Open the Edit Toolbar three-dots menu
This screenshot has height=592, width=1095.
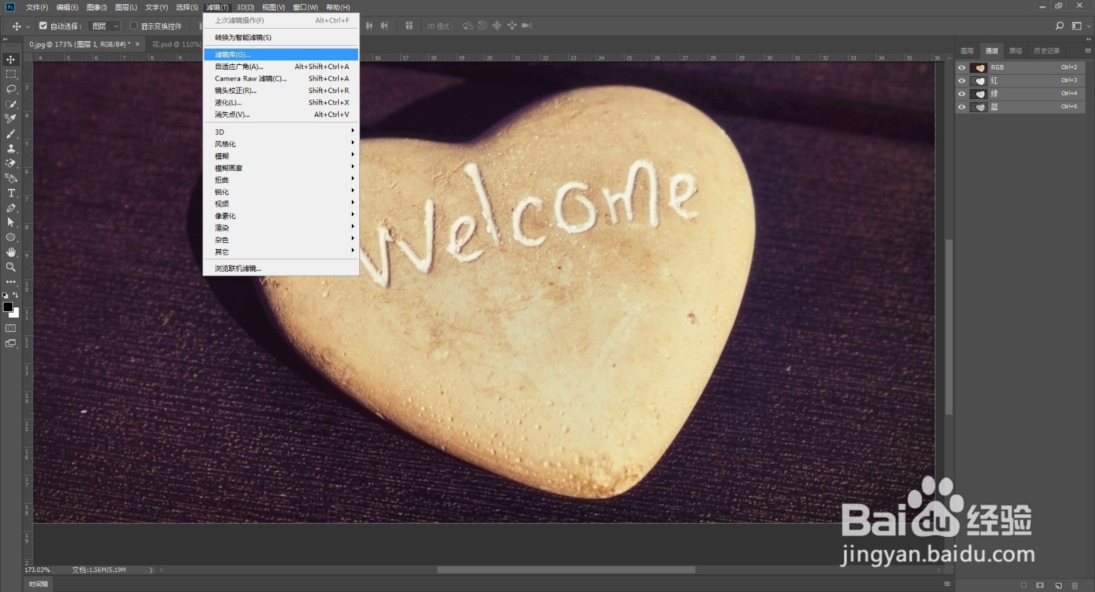tap(11, 281)
